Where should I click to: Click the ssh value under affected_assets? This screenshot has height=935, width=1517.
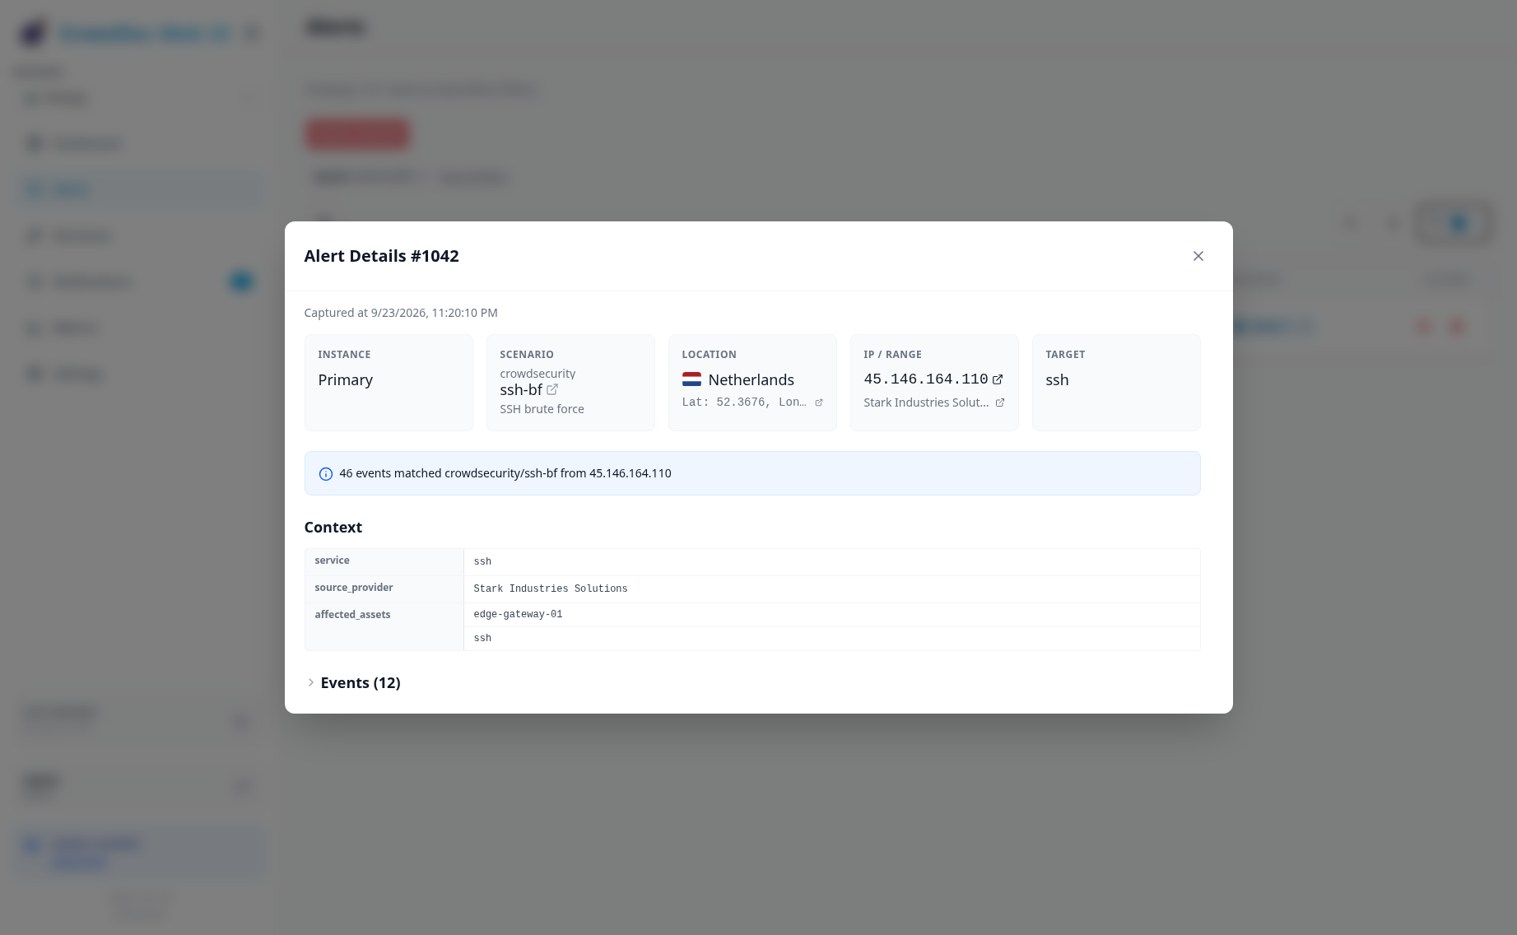point(482,638)
